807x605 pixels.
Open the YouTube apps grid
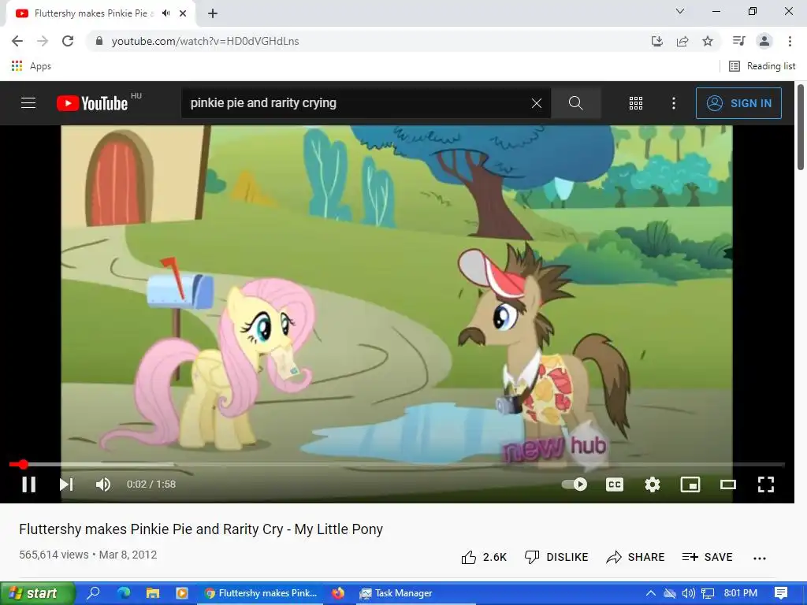(636, 103)
